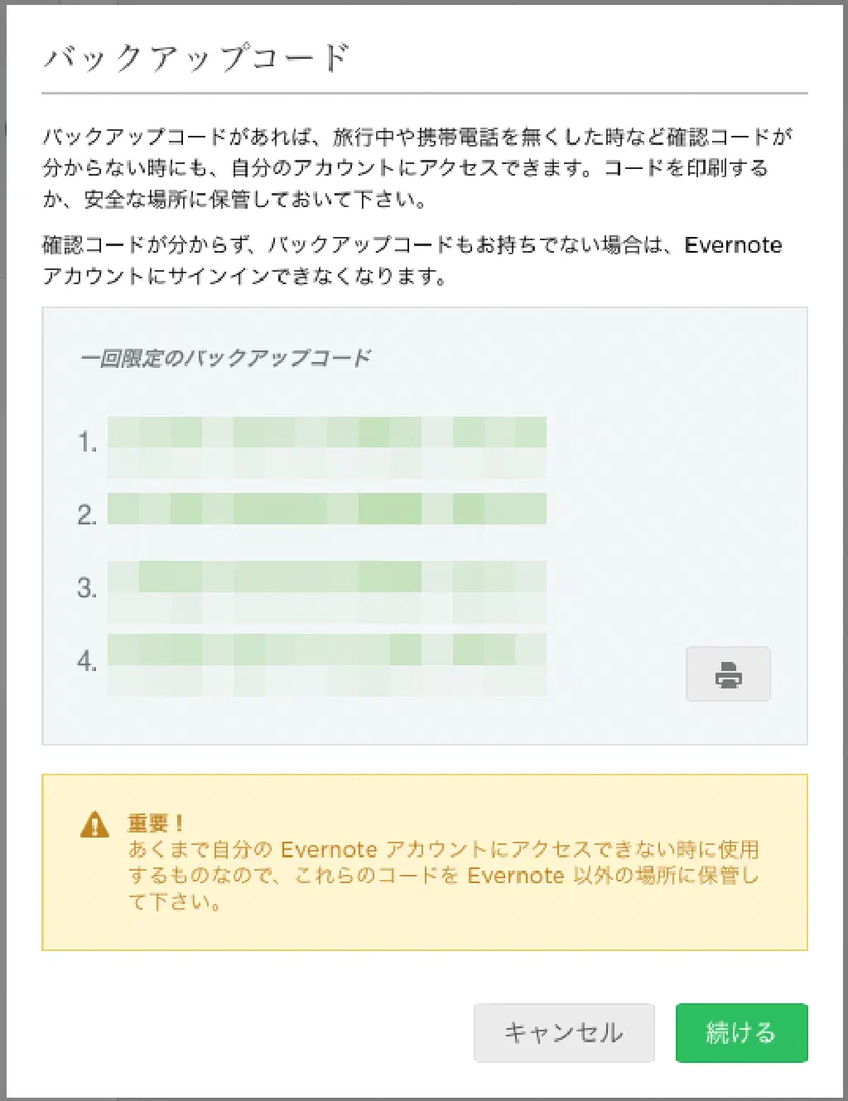Click the orange warning triangle icon
Viewport: 848px width, 1101px height.
(x=95, y=825)
